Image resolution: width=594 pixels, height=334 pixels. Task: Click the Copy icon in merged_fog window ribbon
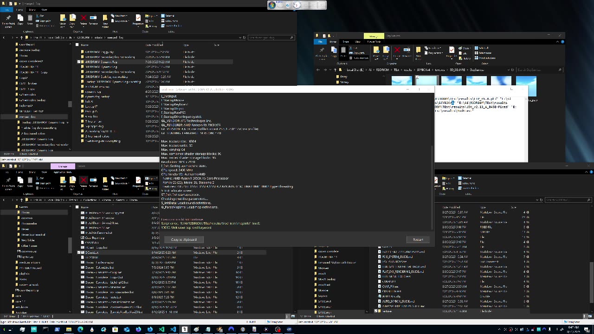[20, 20]
